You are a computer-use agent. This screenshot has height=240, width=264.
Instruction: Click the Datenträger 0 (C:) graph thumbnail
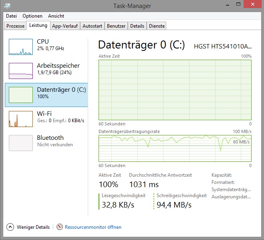pyautogui.click(x=20, y=95)
